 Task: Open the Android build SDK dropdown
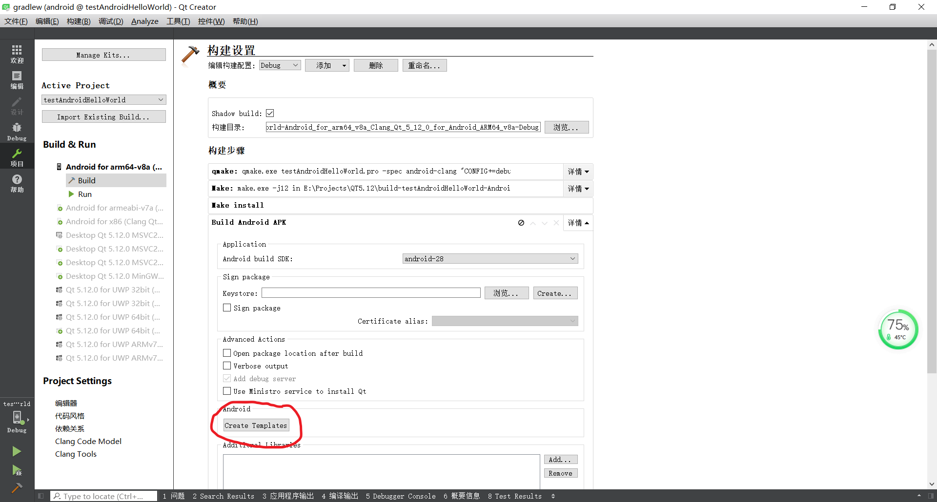(x=489, y=258)
